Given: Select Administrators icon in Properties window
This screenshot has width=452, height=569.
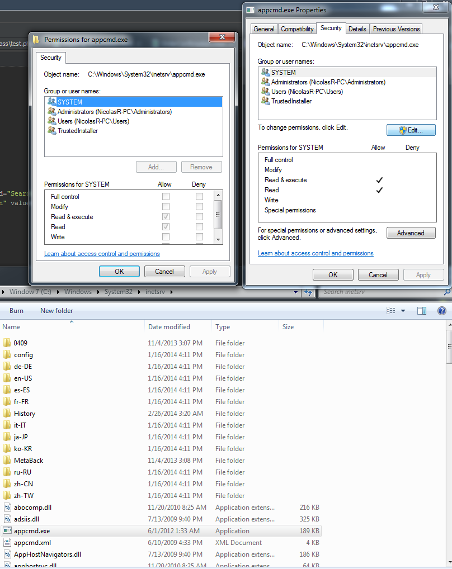Looking at the screenshot, I should click(265, 82).
